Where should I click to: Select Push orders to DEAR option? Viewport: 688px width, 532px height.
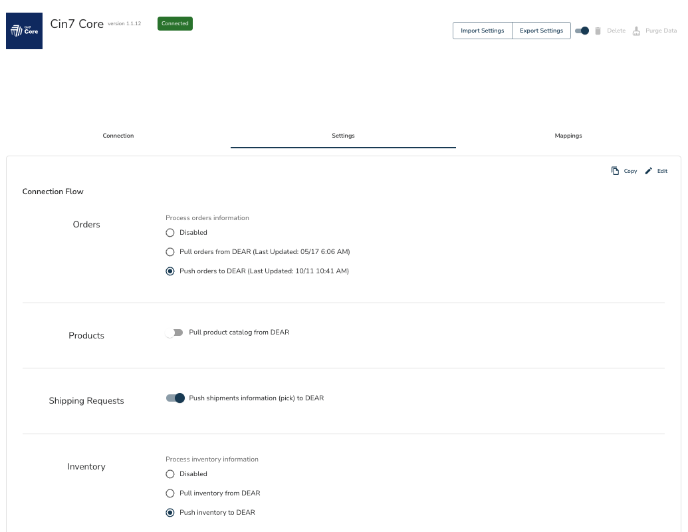pos(170,271)
